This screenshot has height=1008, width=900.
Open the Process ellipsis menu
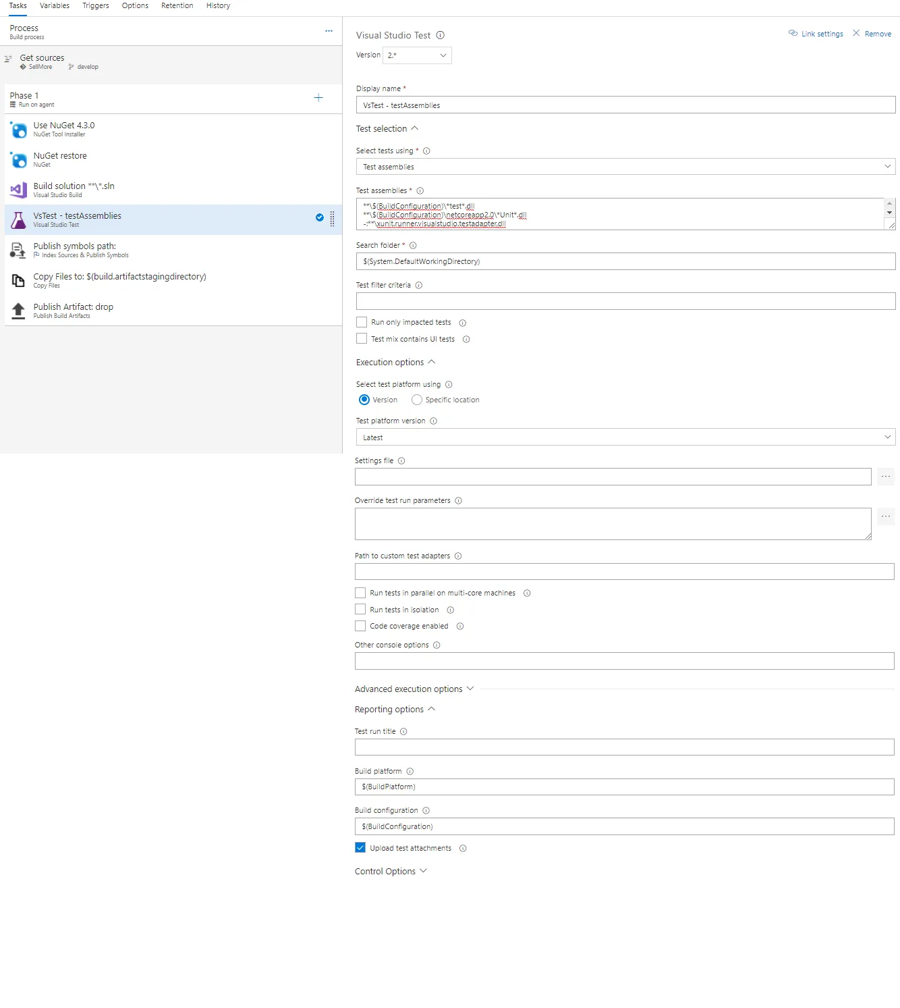(x=329, y=31)
